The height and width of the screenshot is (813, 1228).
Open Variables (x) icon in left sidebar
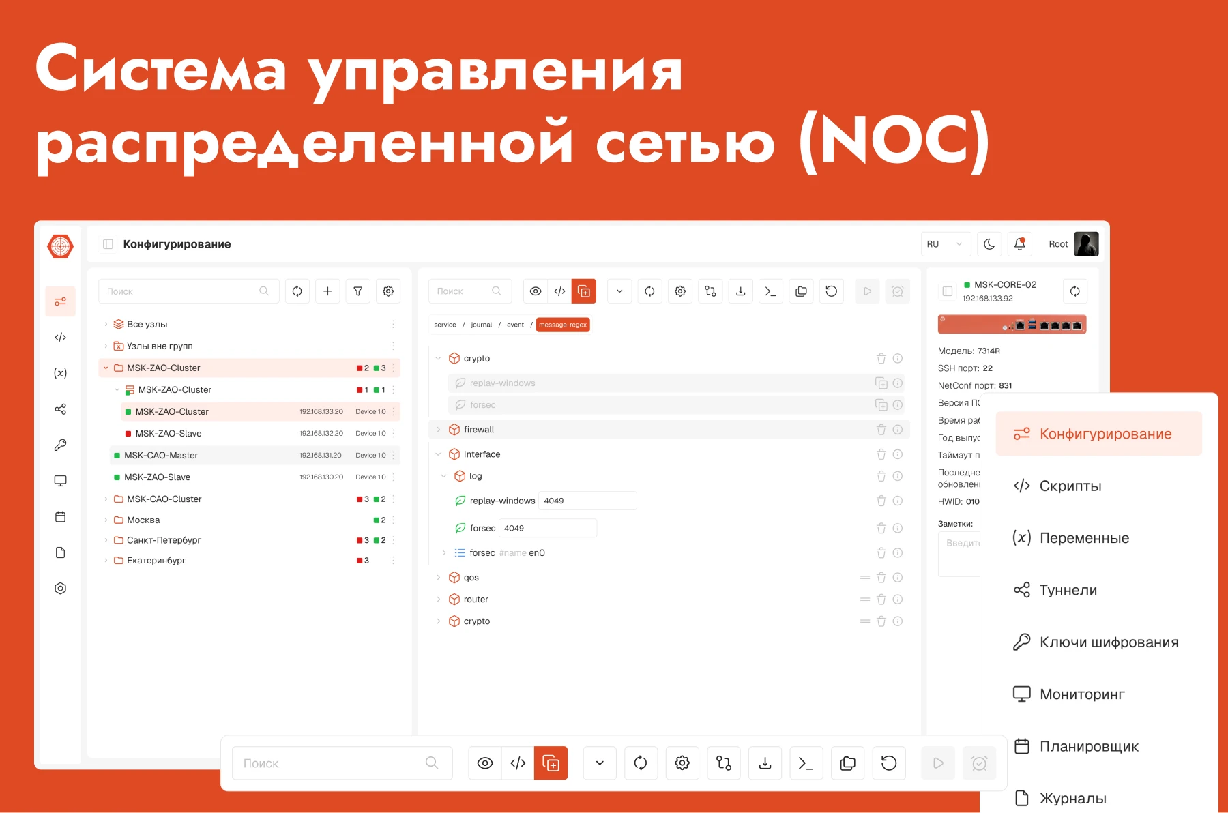coord(60,373)
